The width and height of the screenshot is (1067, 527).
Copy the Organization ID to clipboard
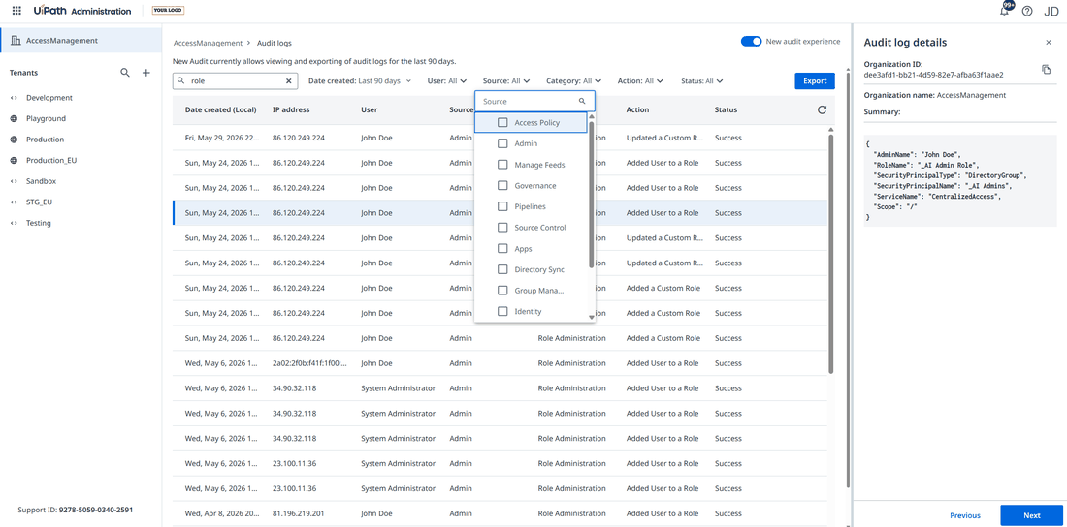click(x=1046, y=70)
